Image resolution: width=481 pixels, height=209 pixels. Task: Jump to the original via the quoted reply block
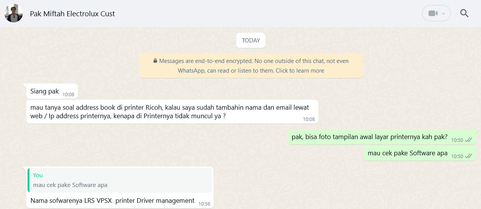click(x=120, y=180)
